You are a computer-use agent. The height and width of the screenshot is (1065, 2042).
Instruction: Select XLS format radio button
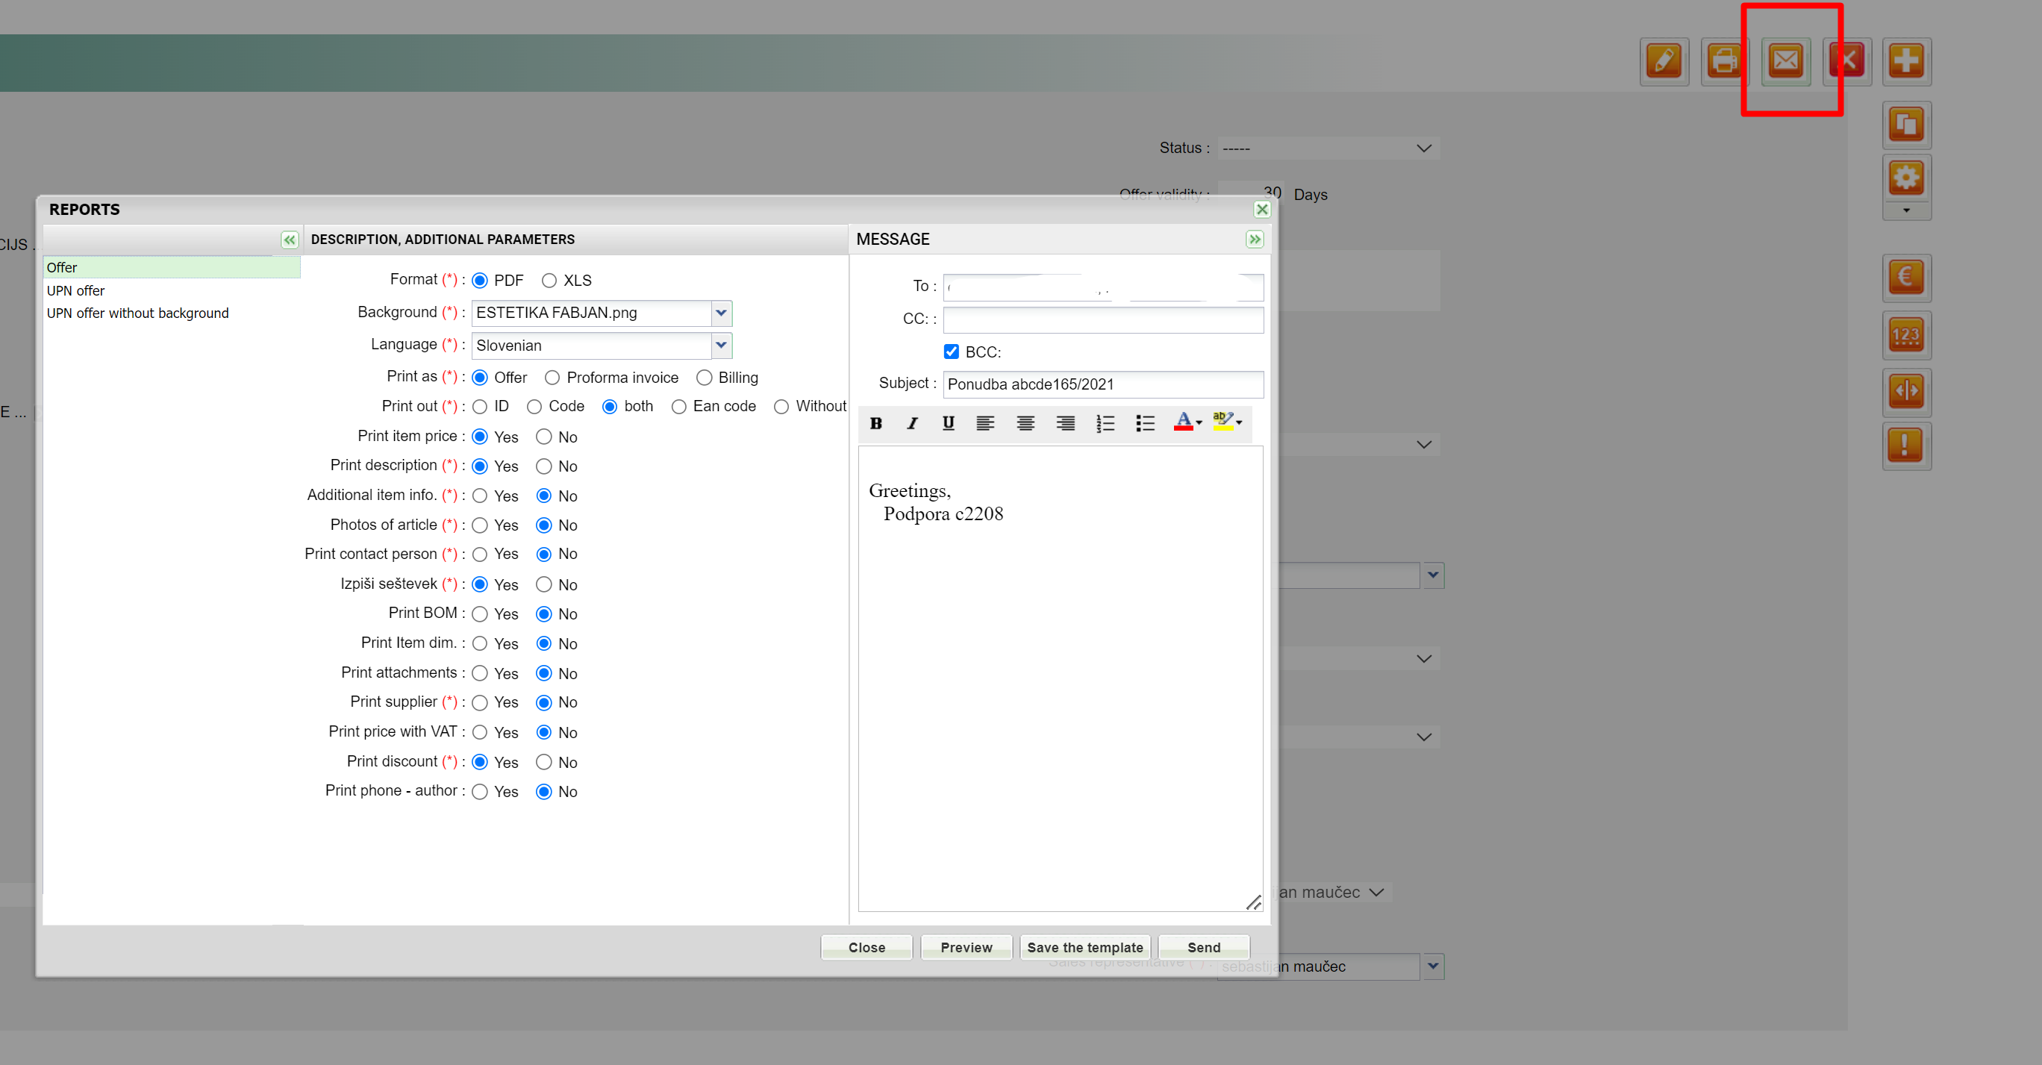tap(549, 281)
